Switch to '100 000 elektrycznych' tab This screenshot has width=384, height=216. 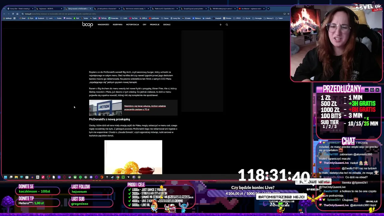(223, 9)
